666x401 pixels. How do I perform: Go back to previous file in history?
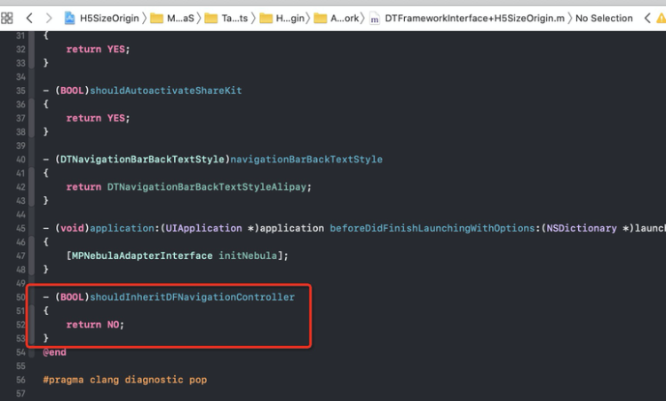29,19
